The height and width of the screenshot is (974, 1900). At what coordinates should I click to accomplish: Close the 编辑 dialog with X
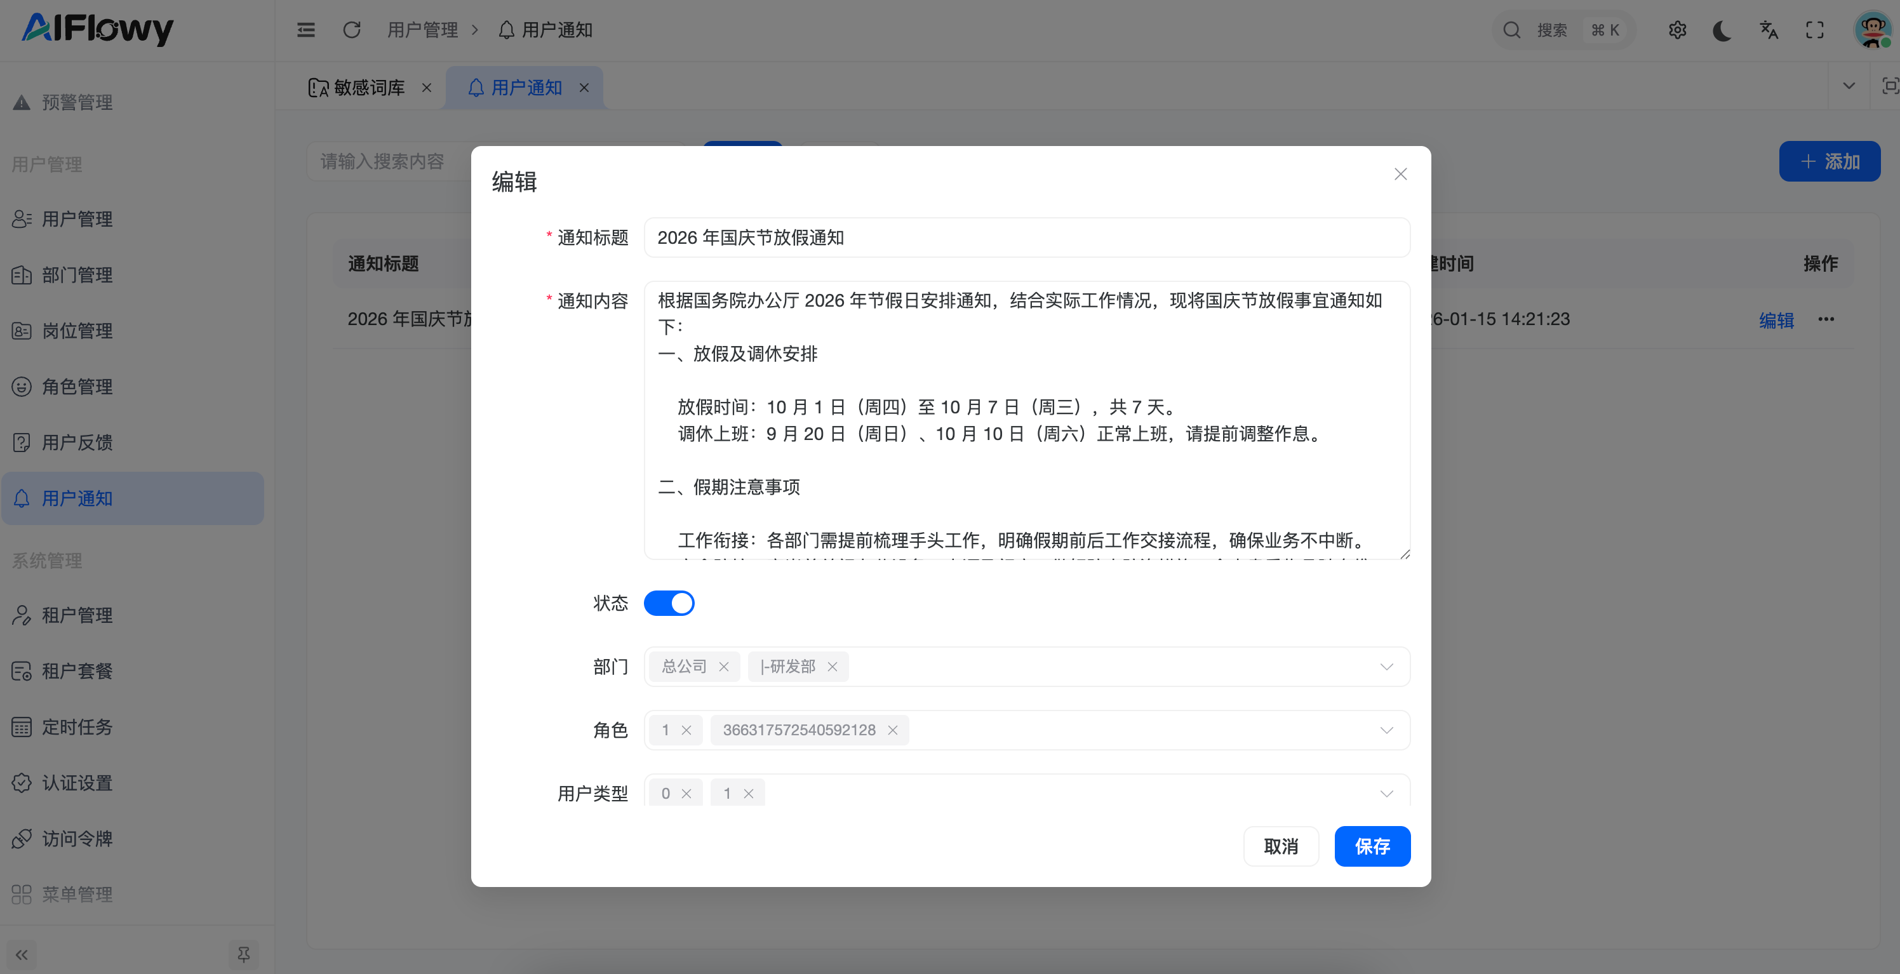click(1400, 174)
